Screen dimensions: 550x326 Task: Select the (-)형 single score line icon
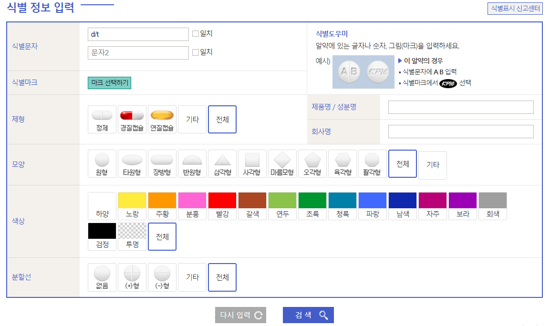(162, 277)
